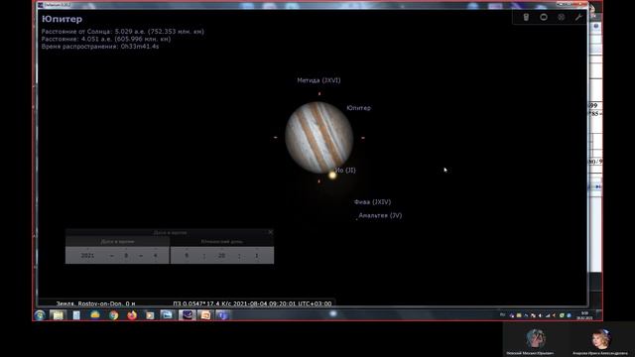635x357 pixels.
Task: Click the female participant avatar thumbnail
Action: pos(600,339)
